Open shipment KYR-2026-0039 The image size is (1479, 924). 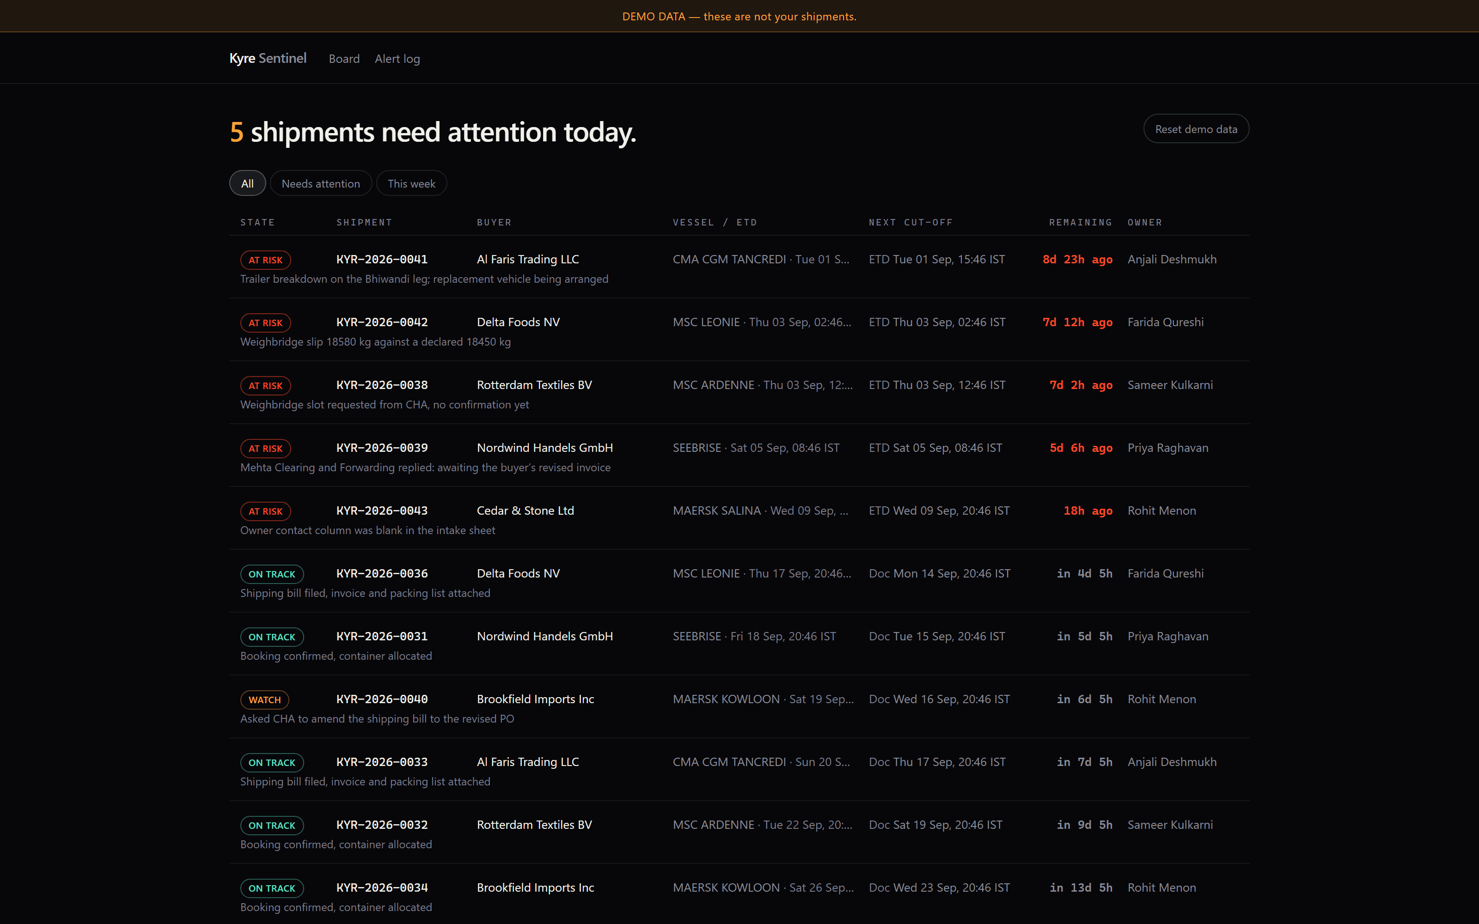click(382, 448)
